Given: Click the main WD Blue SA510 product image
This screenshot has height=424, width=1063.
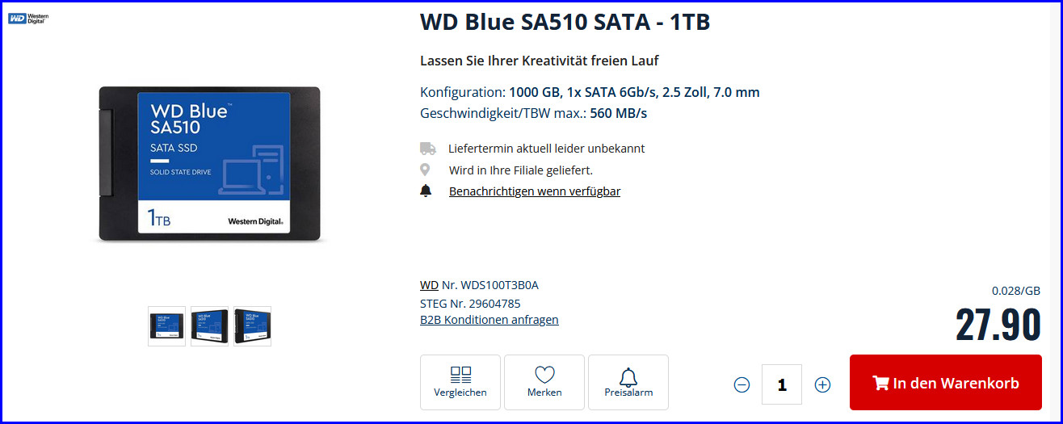Looking at the screenshot, I should 210,164.
